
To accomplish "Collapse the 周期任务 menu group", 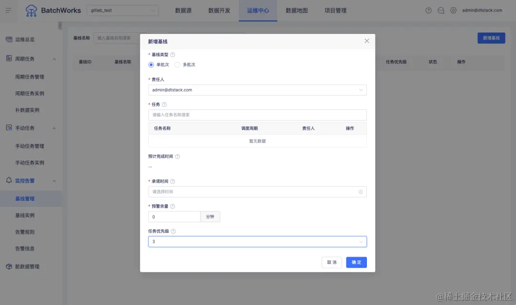I will [x=54, y=59].
